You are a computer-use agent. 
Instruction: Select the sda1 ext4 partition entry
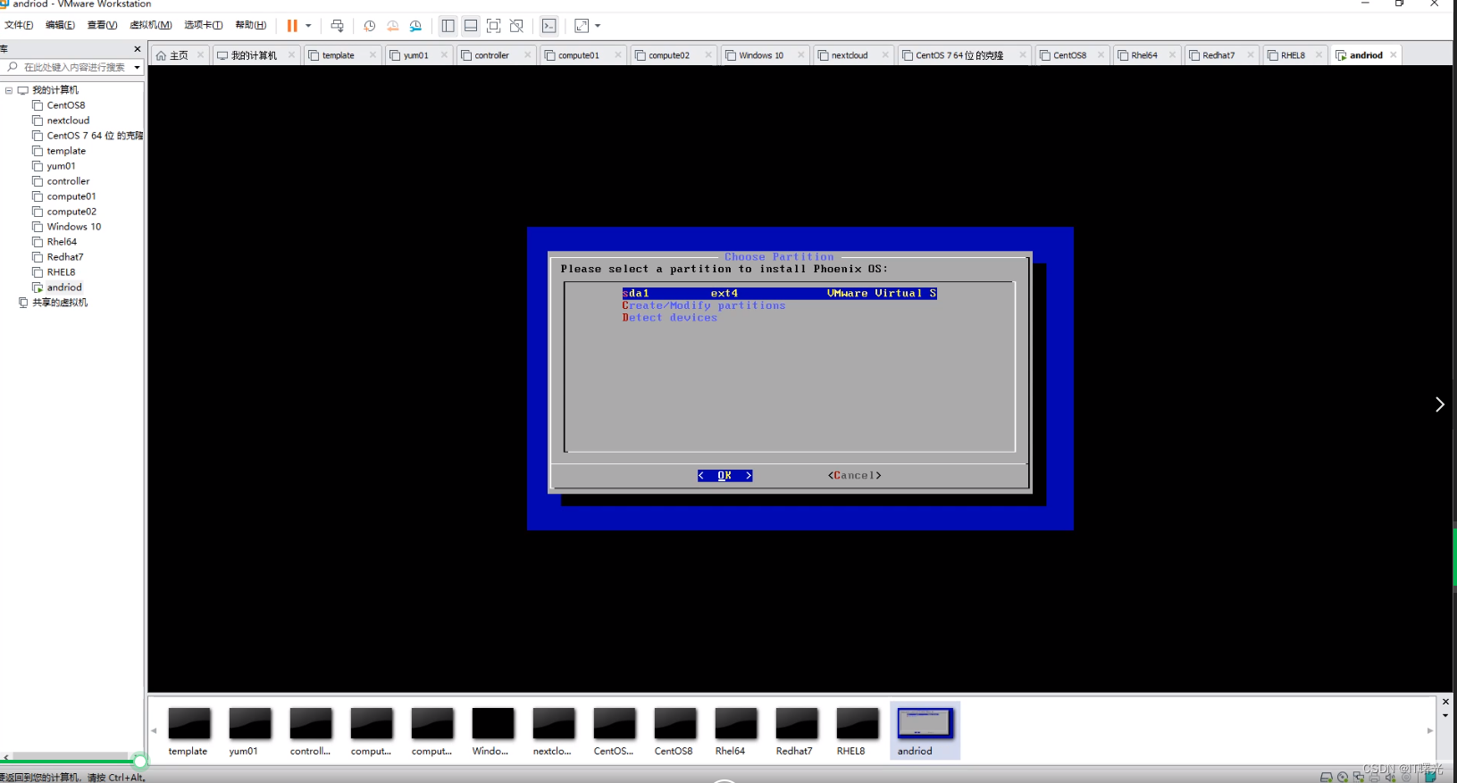tap(779, 294)
